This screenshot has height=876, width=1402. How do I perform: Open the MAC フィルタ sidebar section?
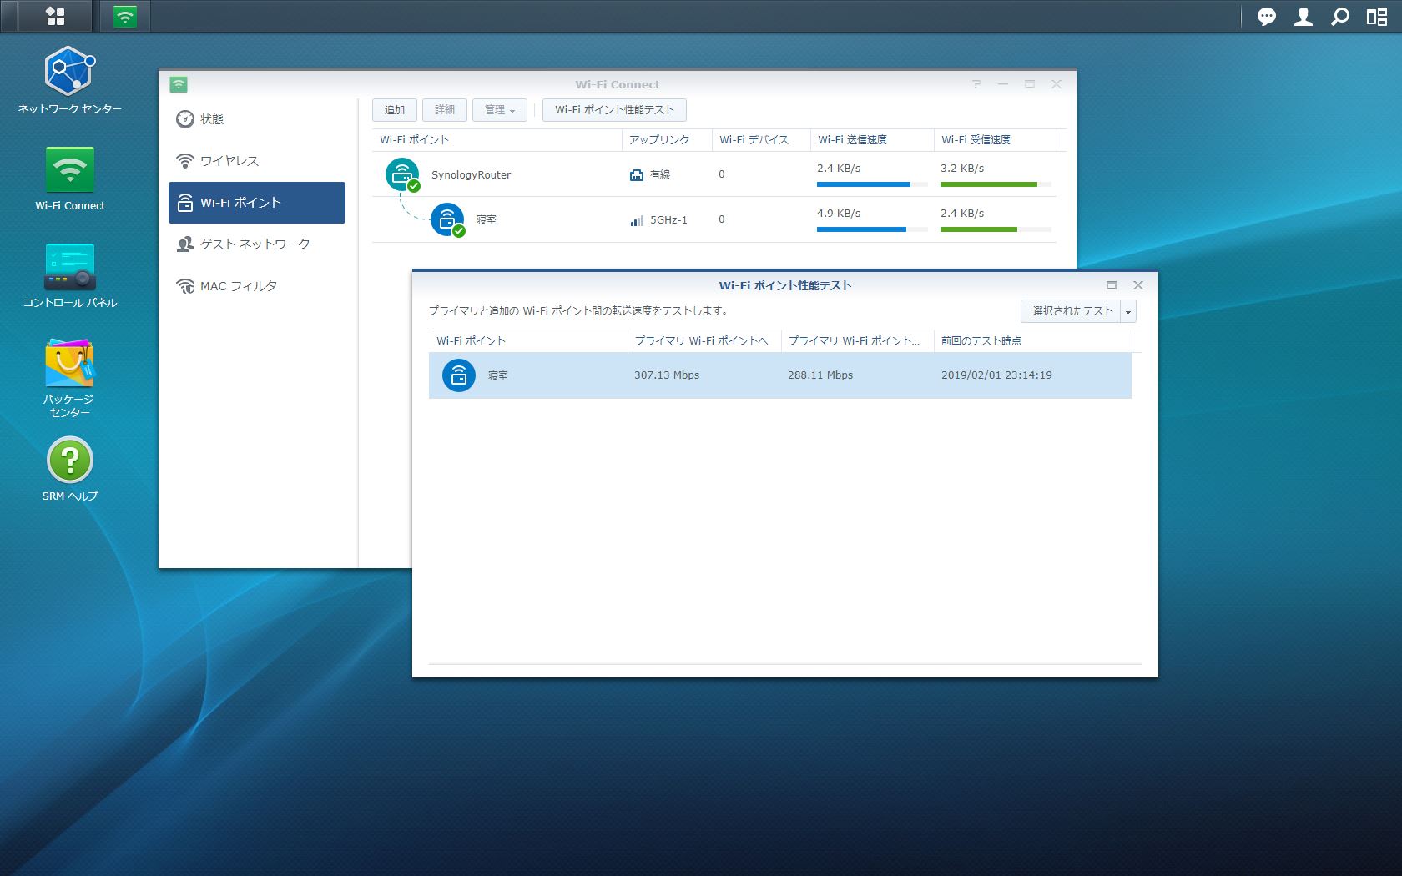(x=257, y=286)
